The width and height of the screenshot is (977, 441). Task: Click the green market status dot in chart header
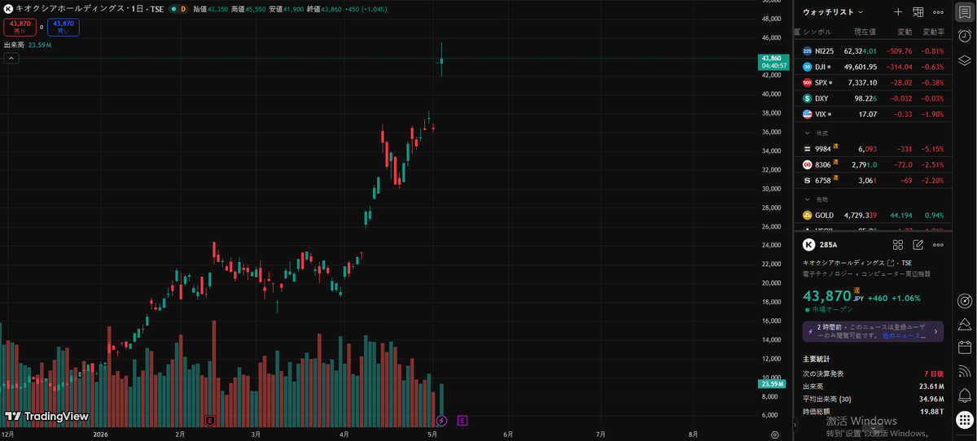point(172,8)
